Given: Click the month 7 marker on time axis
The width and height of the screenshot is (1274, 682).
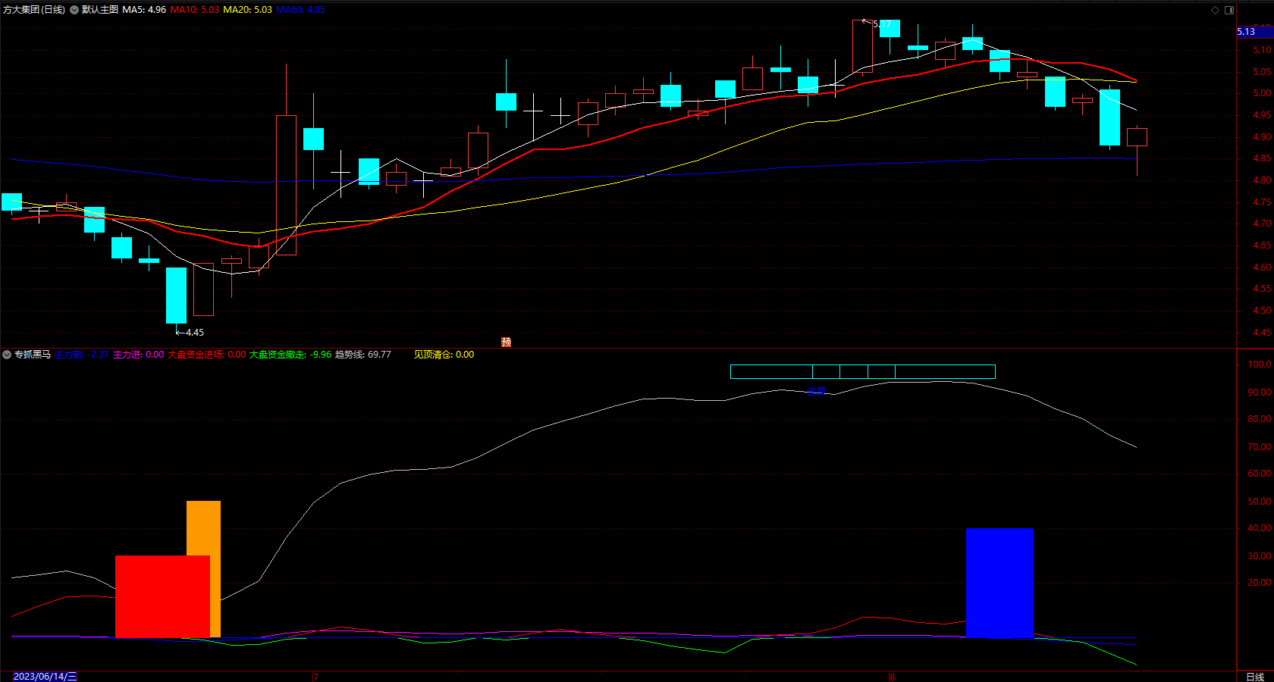Looking at the screenshot, I should point(315,677).
